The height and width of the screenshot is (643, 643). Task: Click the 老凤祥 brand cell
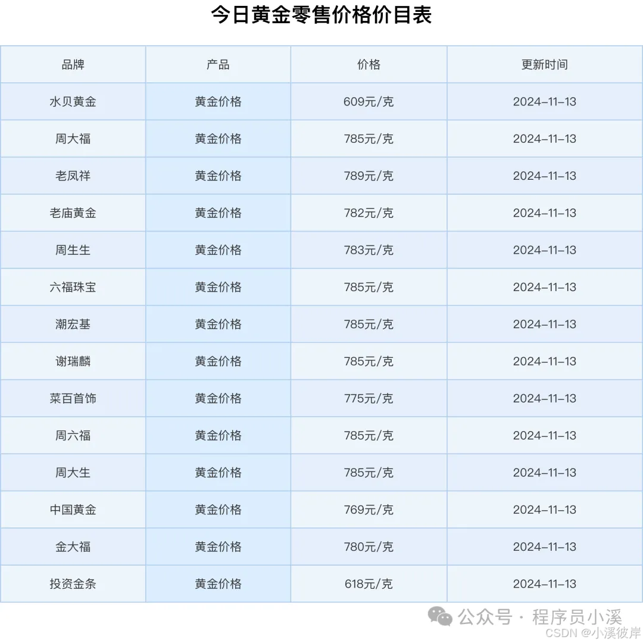coord(73,176)
